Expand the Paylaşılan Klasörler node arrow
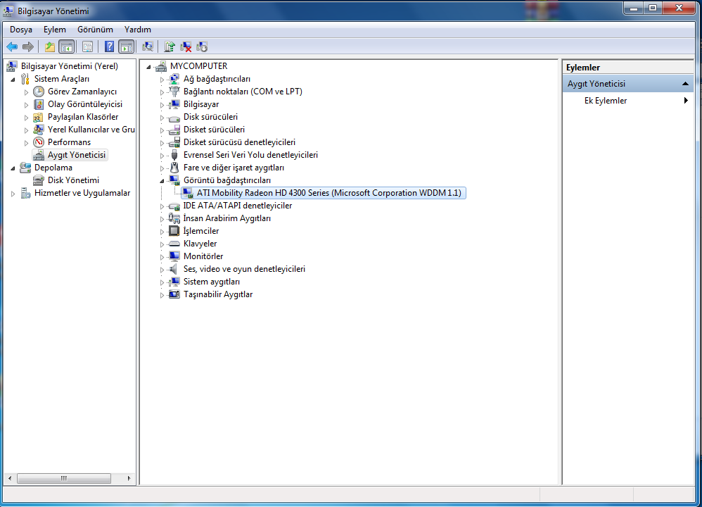The image size is (702, 507). (x=27, y=118)
